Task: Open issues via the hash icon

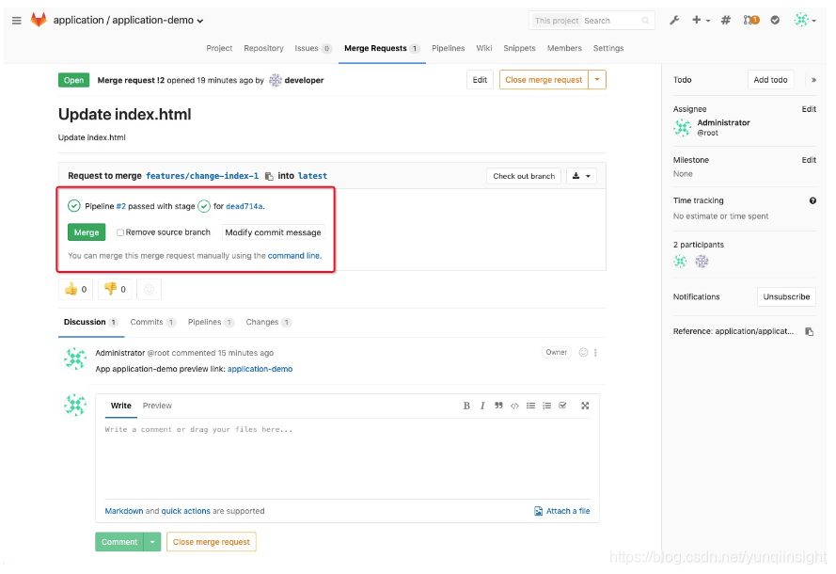Action: tap(726, 21)
